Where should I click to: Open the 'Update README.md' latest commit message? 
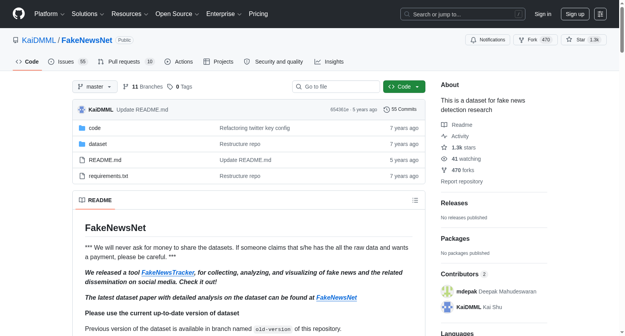142,110
